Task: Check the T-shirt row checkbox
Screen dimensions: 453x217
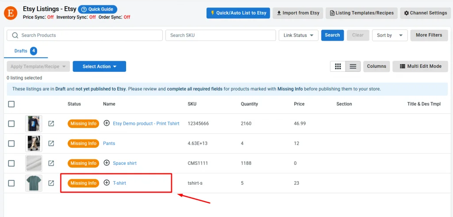Action: 11,183
